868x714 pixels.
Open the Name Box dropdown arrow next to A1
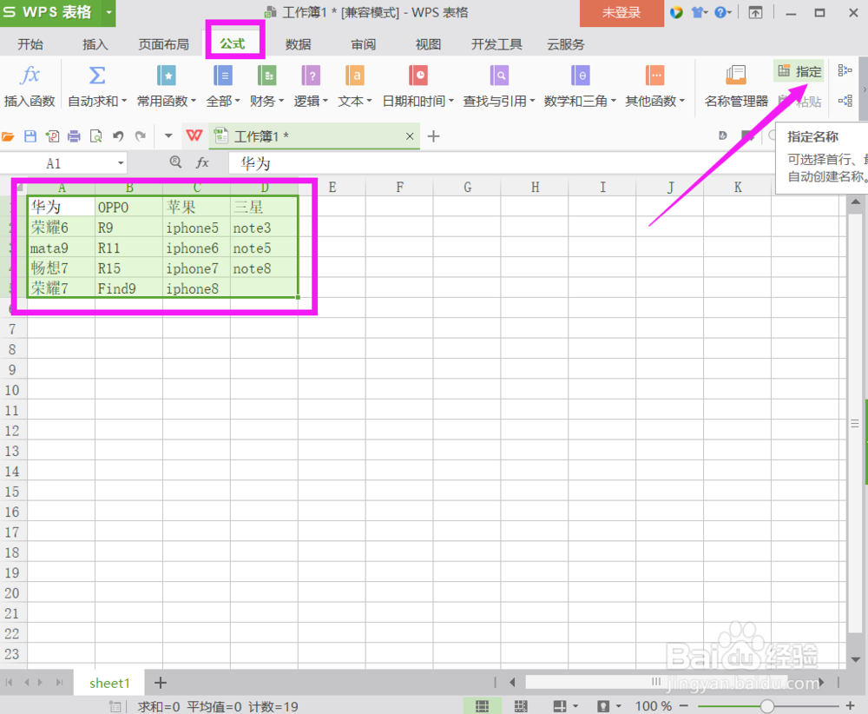[x=120, y=163]
